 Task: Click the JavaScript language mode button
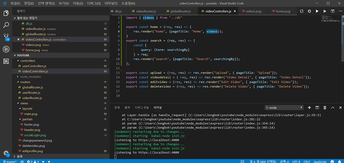(x=320, y=161)
